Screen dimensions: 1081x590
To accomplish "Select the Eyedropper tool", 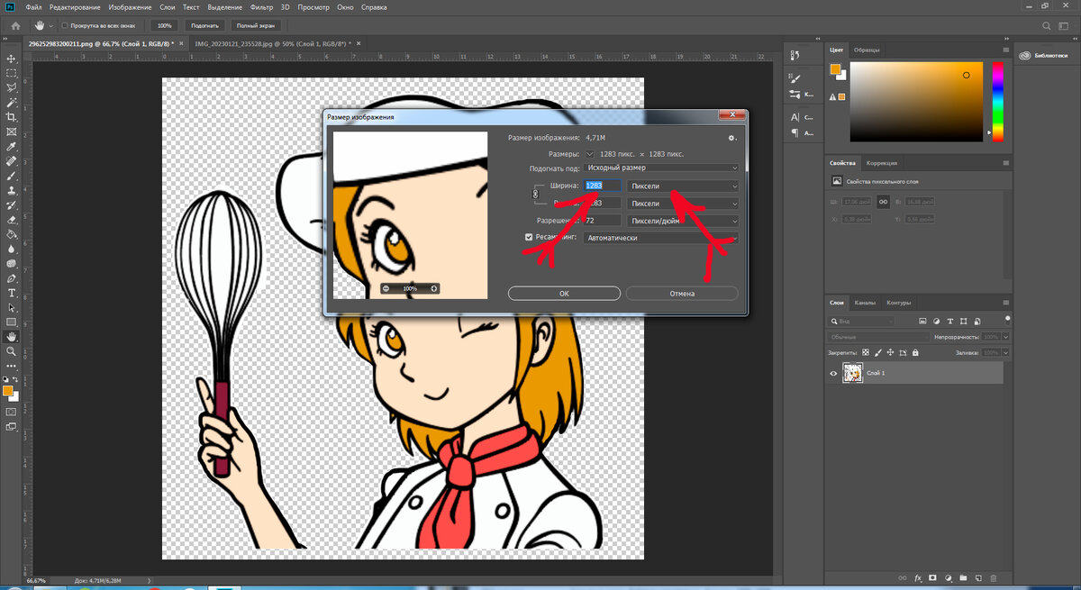I will (12, 146).
